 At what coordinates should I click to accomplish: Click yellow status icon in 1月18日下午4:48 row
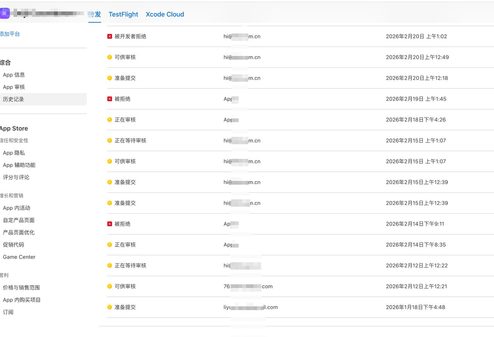[x=110, y=307]
